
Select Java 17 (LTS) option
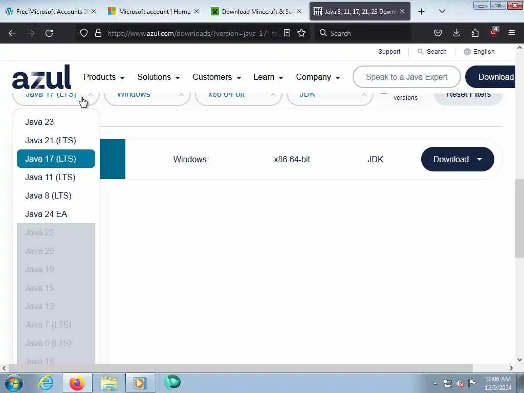(x=56, y=159)
